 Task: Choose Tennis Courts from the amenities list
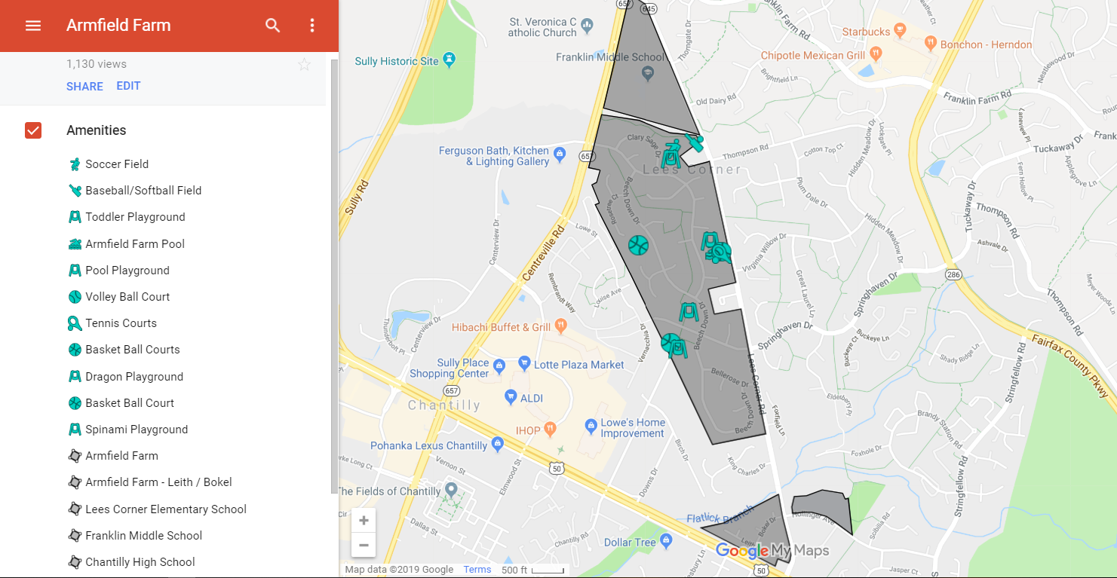121,323
